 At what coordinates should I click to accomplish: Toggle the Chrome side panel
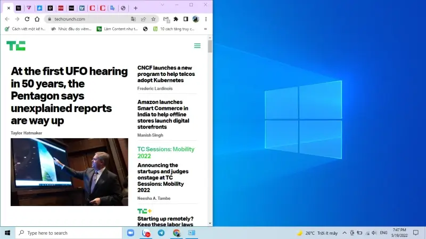click(186, 19)
